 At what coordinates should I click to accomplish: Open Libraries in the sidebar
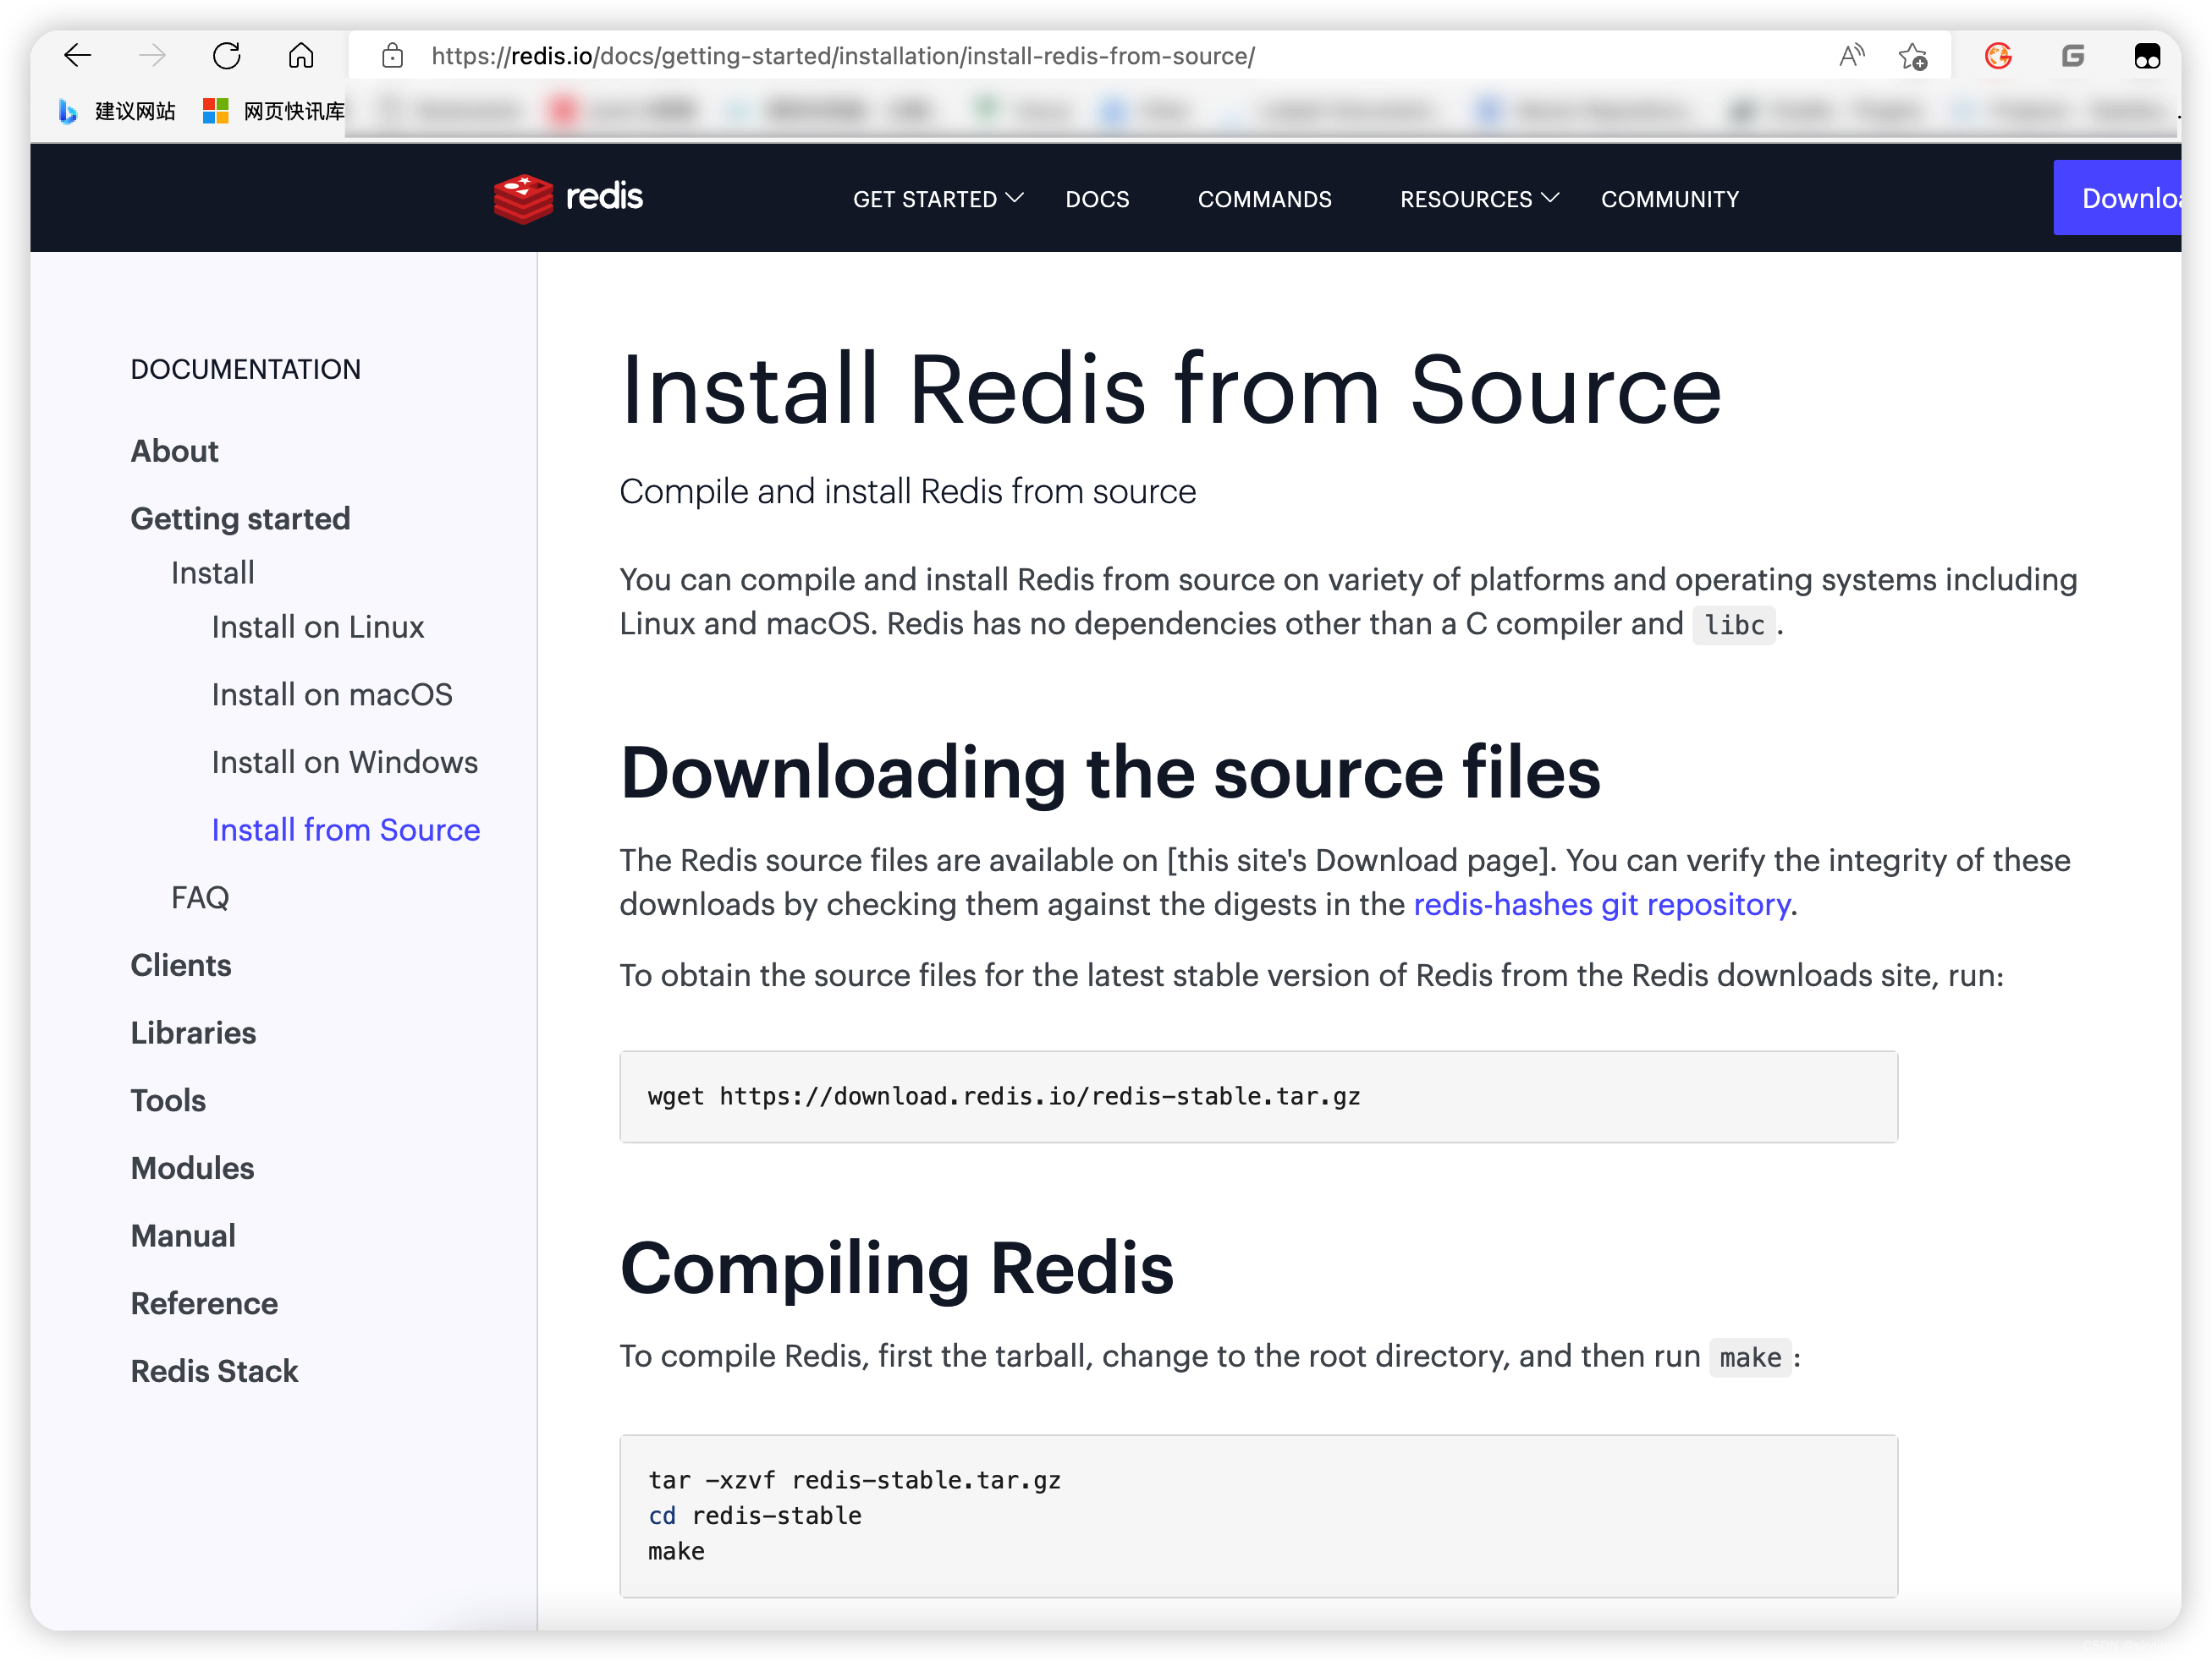click(193, 1033)
